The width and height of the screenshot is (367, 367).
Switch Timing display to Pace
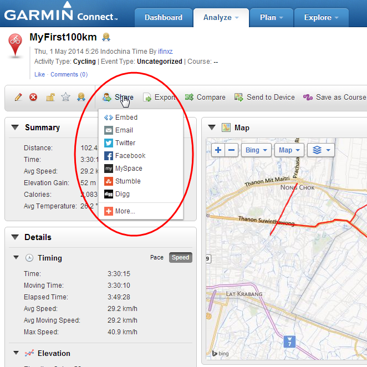tap(157, 257)
